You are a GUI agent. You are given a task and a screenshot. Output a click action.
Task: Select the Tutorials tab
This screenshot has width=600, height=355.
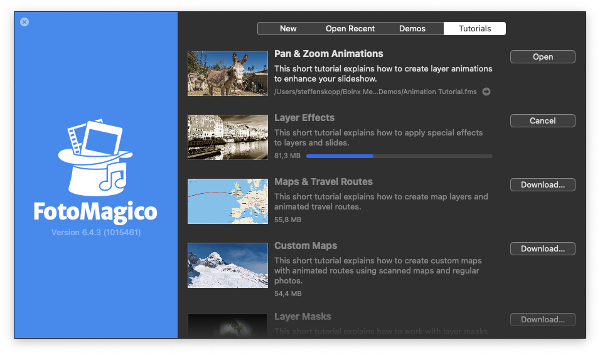coord(475,29)
